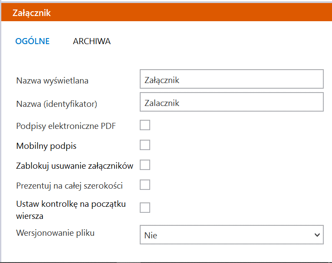Image resolution: width=332 pixels, height=263 pixels.
Task: Click the Mobilny podpis label
Action: 46,146
